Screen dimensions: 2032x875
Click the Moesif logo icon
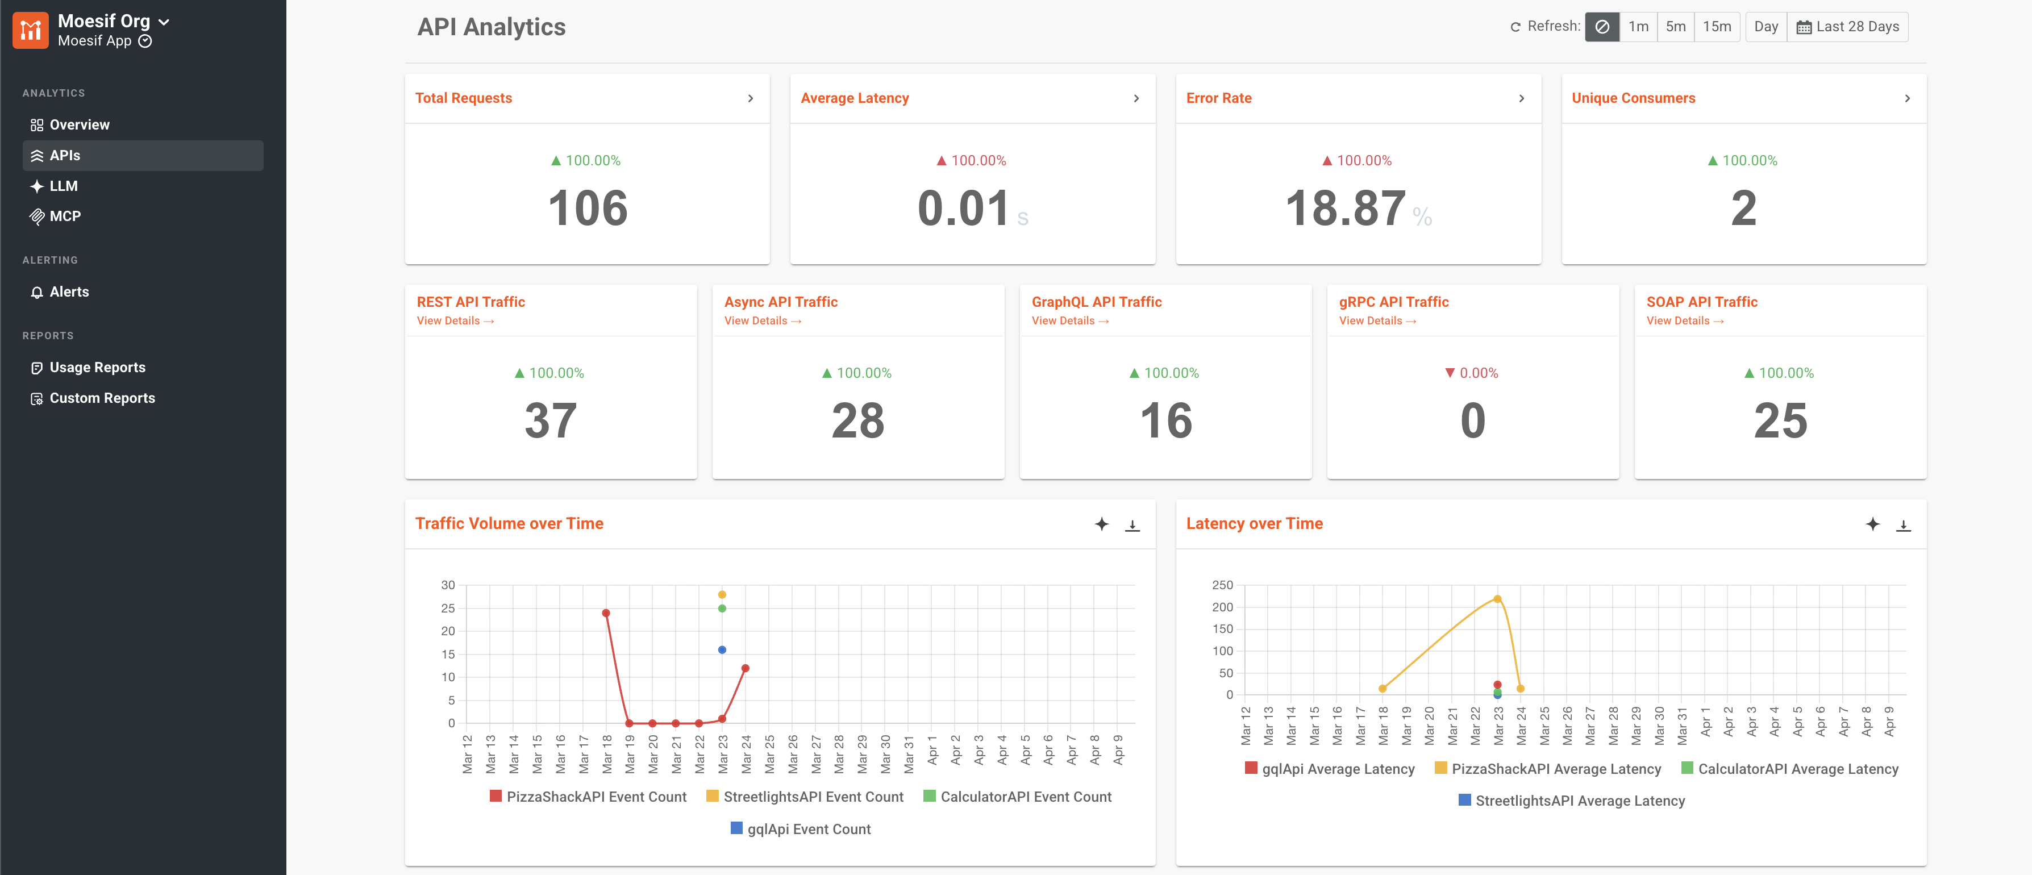click(31, 30)
